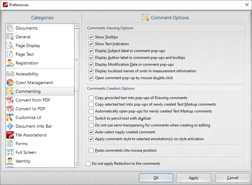
Task: Toggle Apply comment-style on style activation
Action: pos(91,139)
